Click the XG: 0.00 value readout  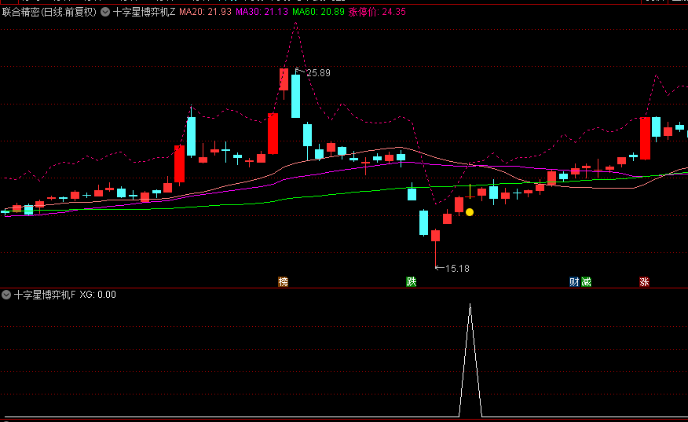click(97, 295)
